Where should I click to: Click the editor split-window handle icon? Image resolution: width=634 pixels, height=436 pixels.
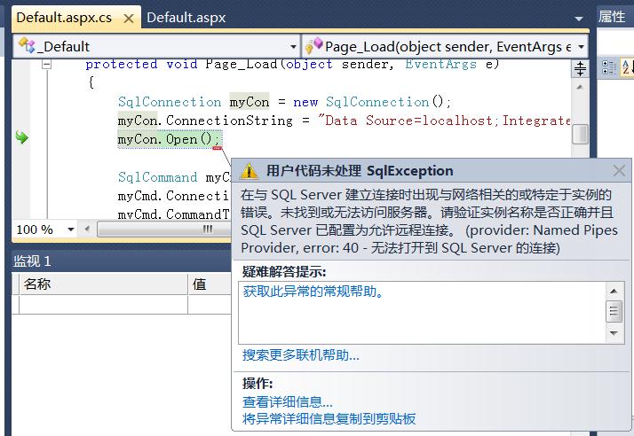pos(581,68)
